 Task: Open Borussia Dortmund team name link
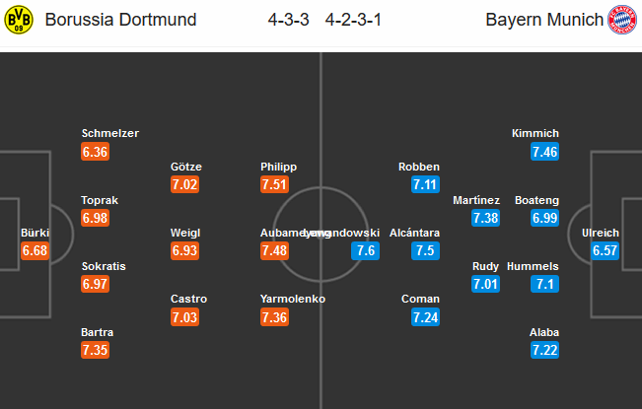click(120, 20)
